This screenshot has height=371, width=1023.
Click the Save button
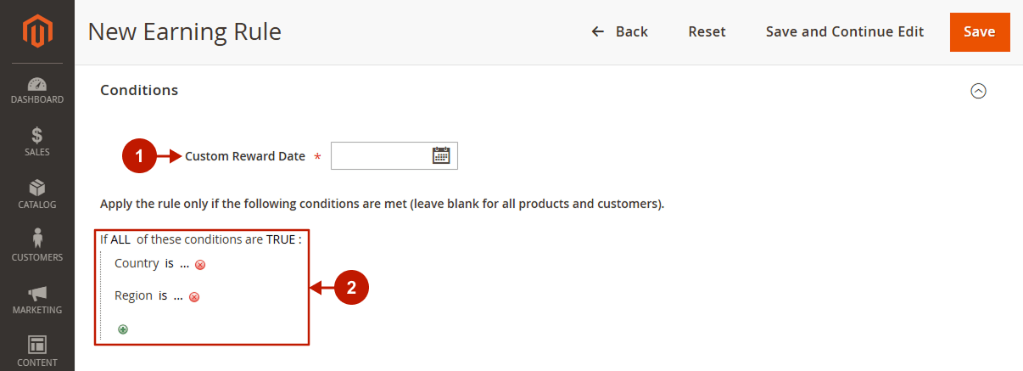click(980, 31)
